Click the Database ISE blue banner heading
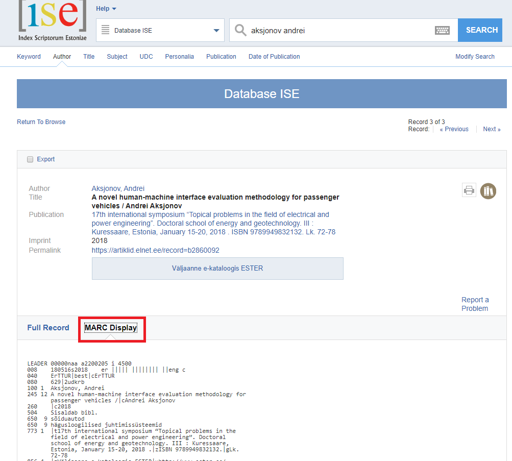The image size is (512, 461). [x=262, y=94]
